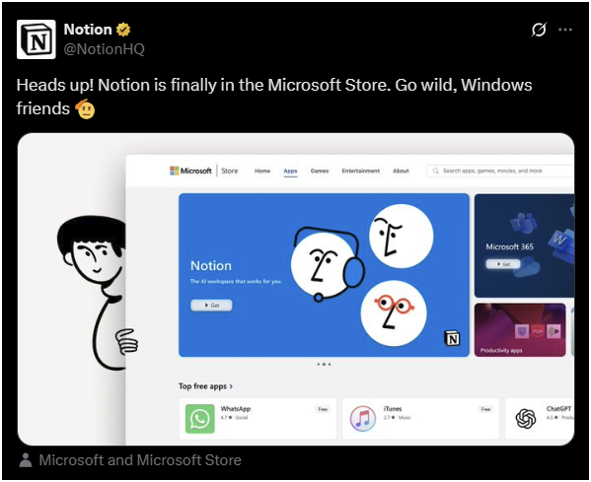The width and height of the screenshot is (591, 482).
Task: Click the small Notion logo on the blue banner
Action: (x=452, y=338)
